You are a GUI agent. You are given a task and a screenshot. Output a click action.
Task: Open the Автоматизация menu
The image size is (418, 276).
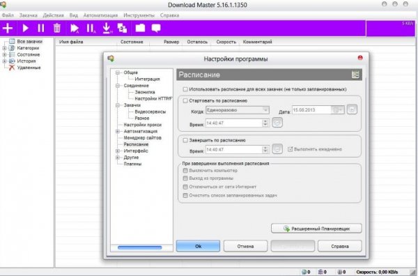coord(100,15)
